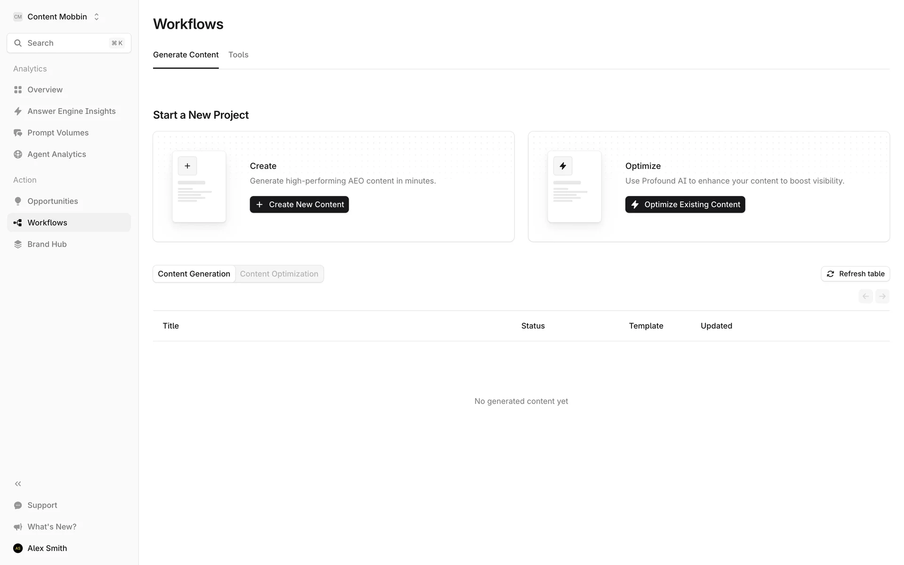The width and height of the screenshot is (904, 565).
Task: Click the Answer Engine Insights lightning icon
Action: pyautogui.click(x=18, y=111)
